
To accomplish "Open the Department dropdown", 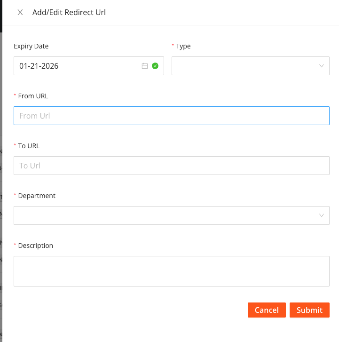I will (172, 215).
